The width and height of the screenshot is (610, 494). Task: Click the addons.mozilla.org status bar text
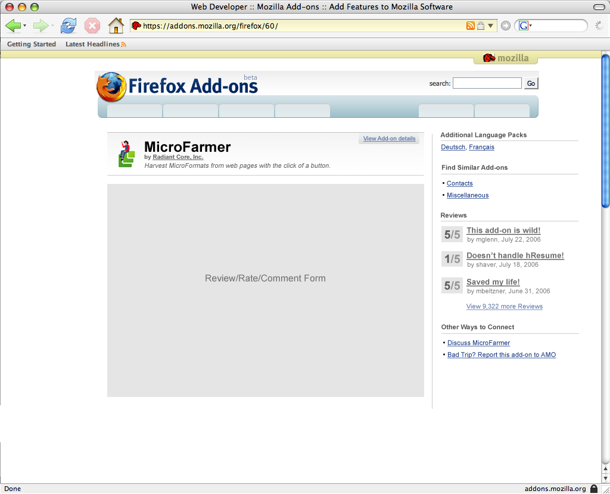pyautogui.click(x=555, y=489)
